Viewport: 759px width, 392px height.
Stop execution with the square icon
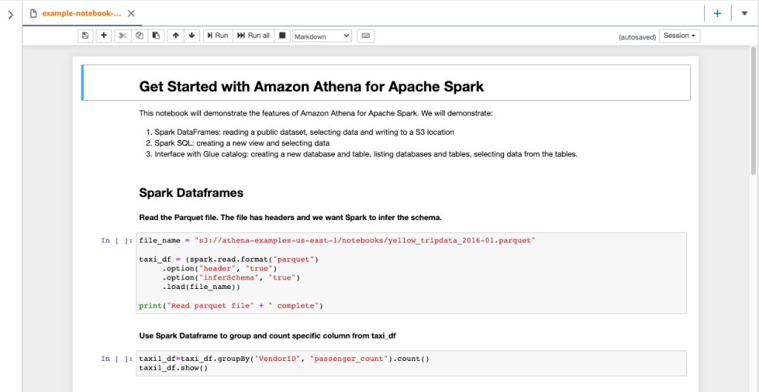tap(282, 36)
